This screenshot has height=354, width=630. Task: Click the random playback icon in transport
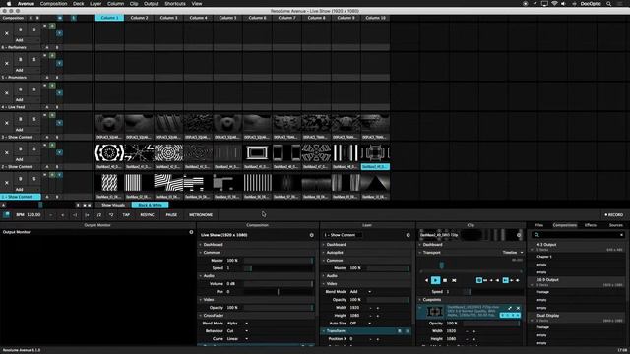(454, 280)
